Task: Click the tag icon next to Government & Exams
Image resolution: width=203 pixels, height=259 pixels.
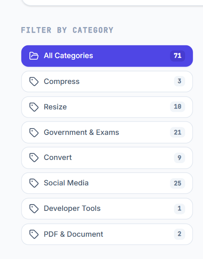Action: (x=34, y=132)
